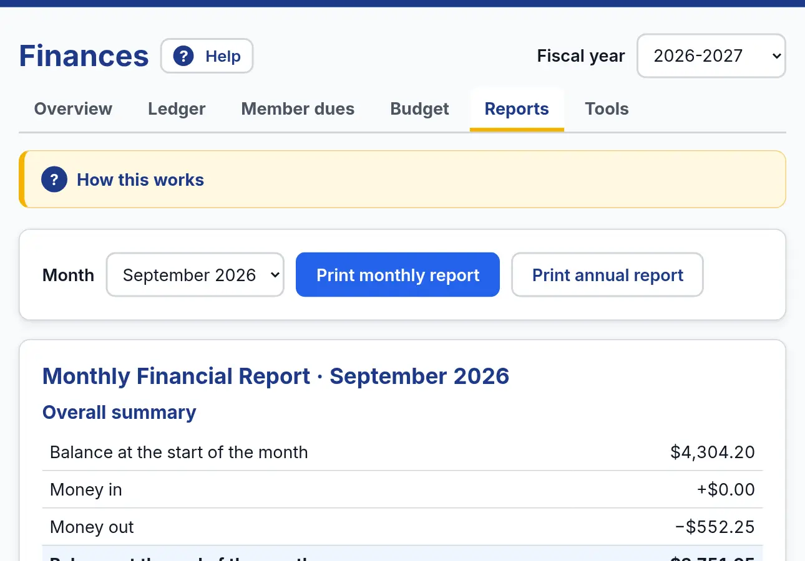Click Print annual report button

coord(608,275)
